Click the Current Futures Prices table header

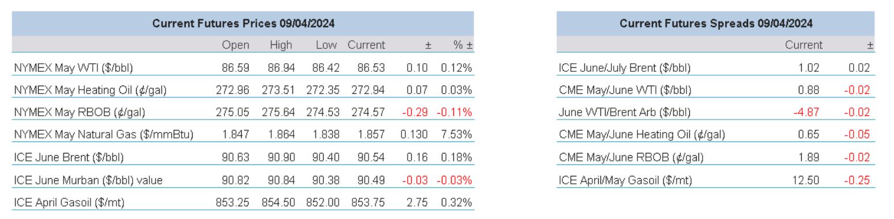[x=243, y=24]
